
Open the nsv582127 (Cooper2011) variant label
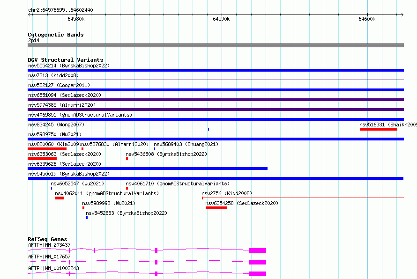click(x=59, y=85)
